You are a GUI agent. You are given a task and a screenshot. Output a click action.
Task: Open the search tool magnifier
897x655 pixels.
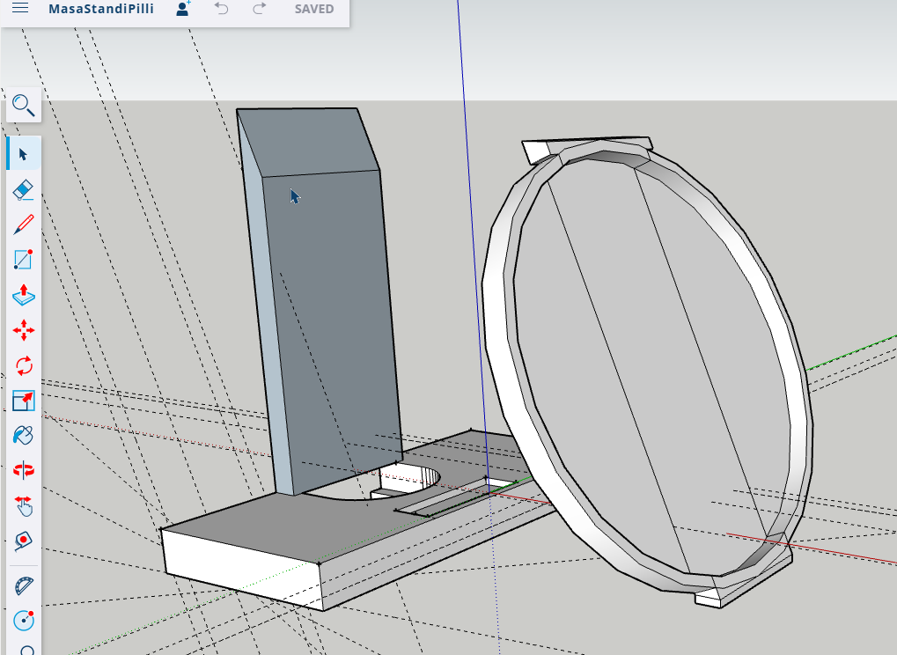coord(24,107)
